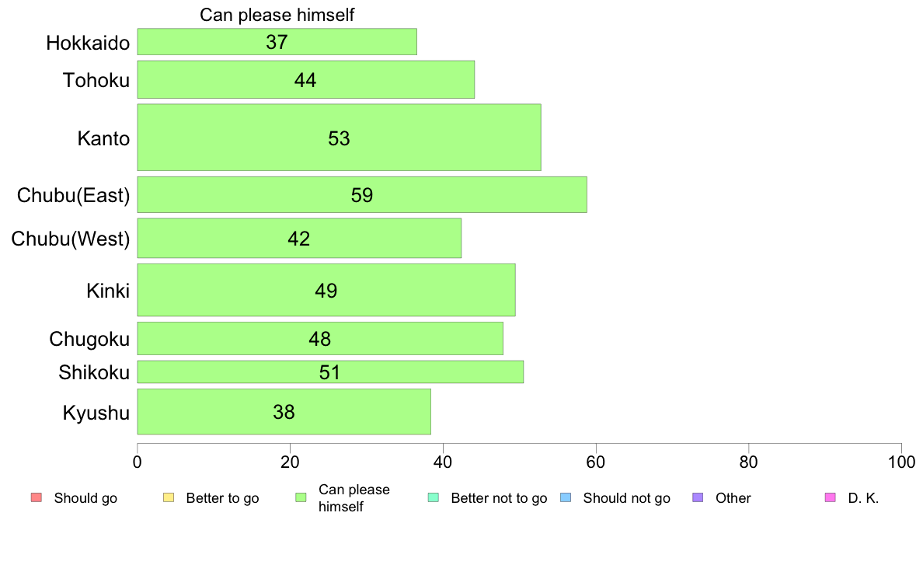Click the 100 tick on the x-axis

point(901,462)
